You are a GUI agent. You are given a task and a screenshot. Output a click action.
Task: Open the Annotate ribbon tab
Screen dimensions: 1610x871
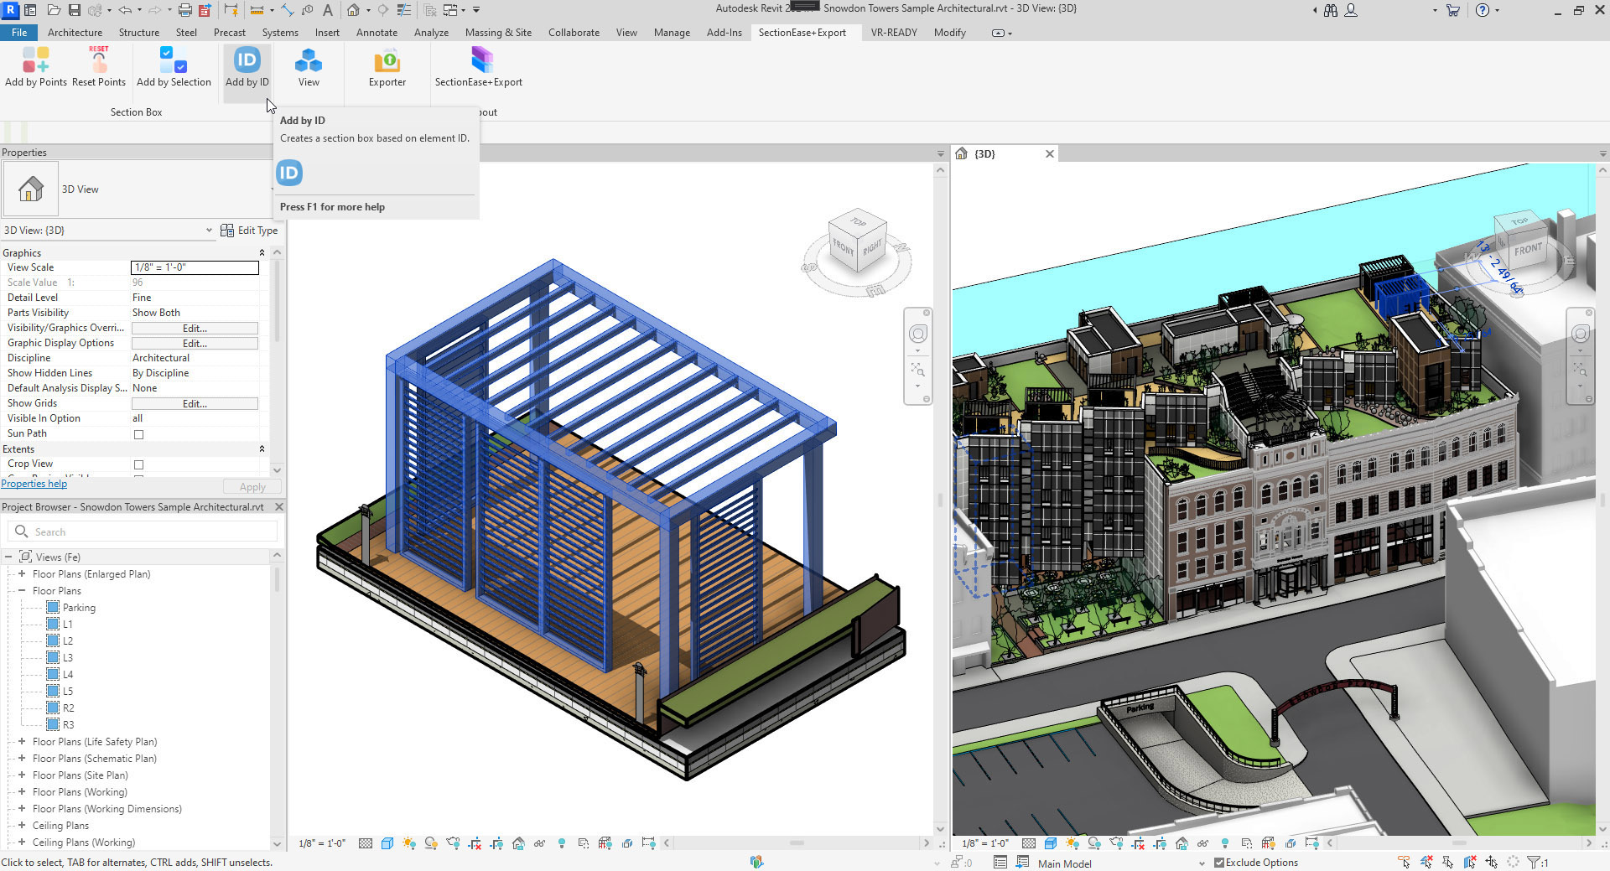[x=377, y=33]
